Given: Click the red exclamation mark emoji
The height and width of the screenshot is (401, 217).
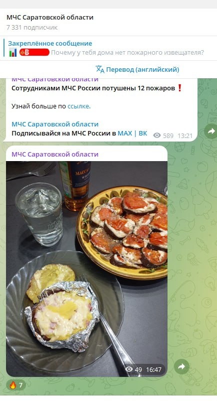Looking at the screenshot, I should 179,88.
